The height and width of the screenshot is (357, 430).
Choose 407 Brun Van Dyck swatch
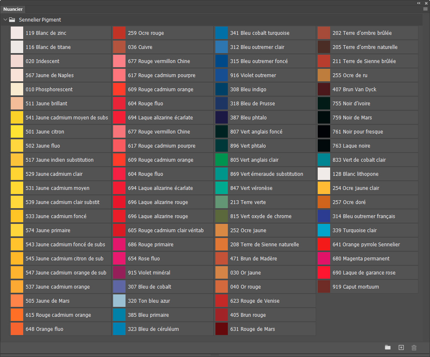coord(367,90)
